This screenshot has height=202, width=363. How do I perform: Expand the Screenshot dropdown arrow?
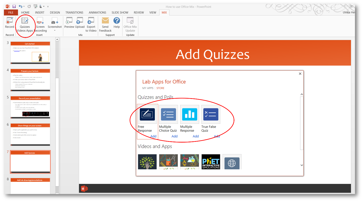point(55,31)
